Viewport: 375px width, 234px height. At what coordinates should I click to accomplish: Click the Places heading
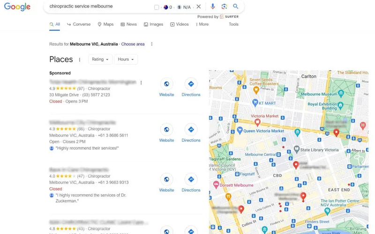click(x=61, y=59)
